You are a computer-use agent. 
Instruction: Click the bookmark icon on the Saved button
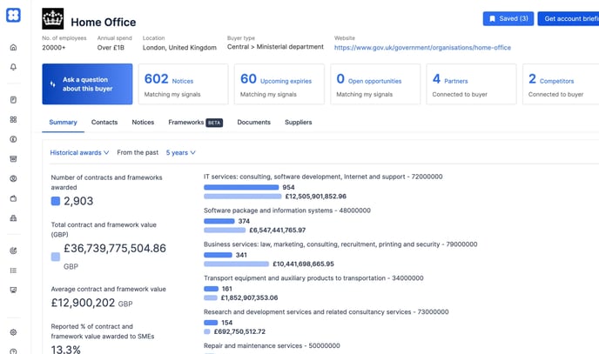click(x=493, y=18)
